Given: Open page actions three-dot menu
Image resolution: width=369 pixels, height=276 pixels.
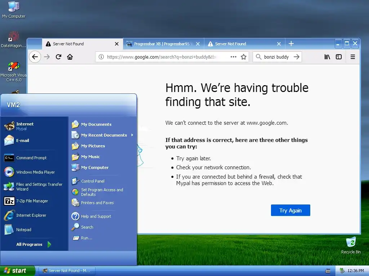Looking at the screenshot, I should coord(234,57).
